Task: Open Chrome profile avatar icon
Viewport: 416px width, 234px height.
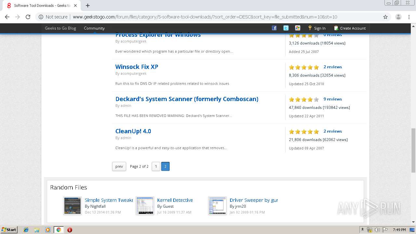Action: tap(398, 17)
